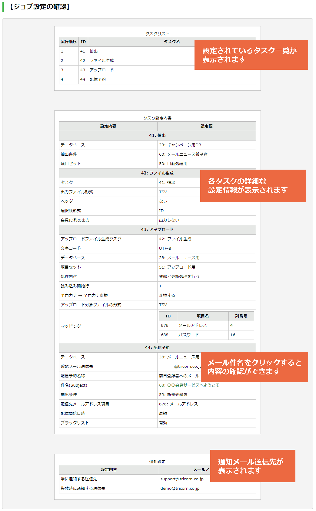Click the タスク設定内容 table title
The width and height of the screenshot is (316, 511).
coord(157,118)
